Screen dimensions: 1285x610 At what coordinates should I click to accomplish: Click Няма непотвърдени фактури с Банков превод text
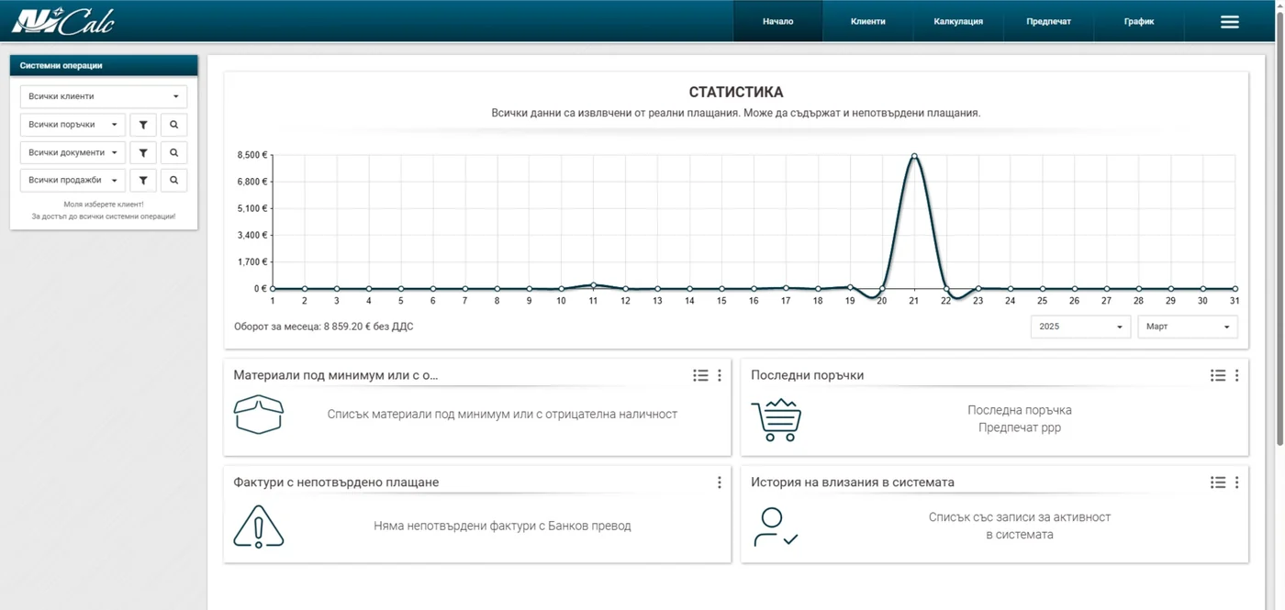[502, 527]
